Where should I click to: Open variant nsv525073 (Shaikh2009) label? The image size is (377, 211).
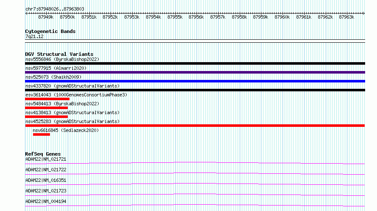[x=53, y=77]
